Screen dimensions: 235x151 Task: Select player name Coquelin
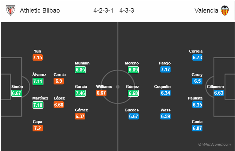[162, 87]
